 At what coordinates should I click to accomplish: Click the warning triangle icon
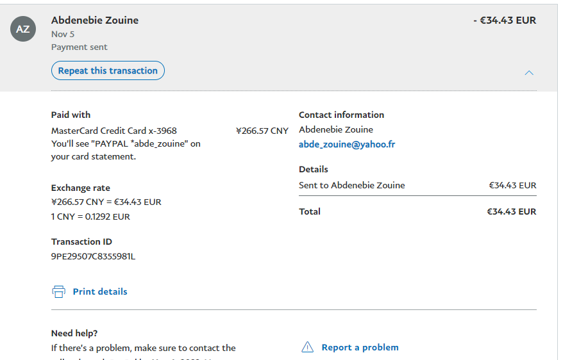tap(308, 348)
